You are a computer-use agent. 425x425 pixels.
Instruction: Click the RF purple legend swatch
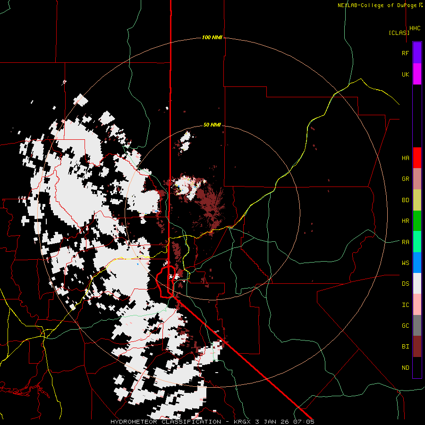(417, 53)
